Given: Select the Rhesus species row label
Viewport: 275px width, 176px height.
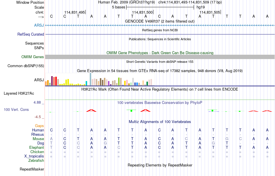Looking at the screenshot, I should (x=38, y=134).
